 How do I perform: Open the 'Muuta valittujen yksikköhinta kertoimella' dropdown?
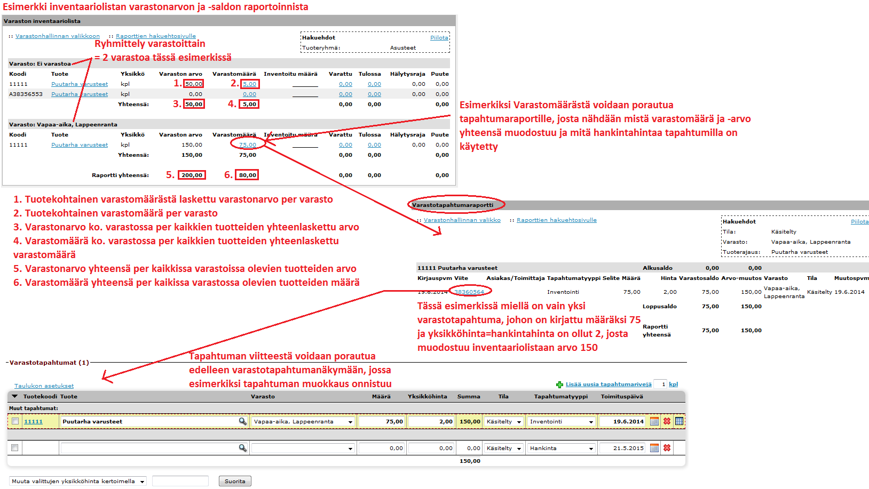[x=78, y=481]
